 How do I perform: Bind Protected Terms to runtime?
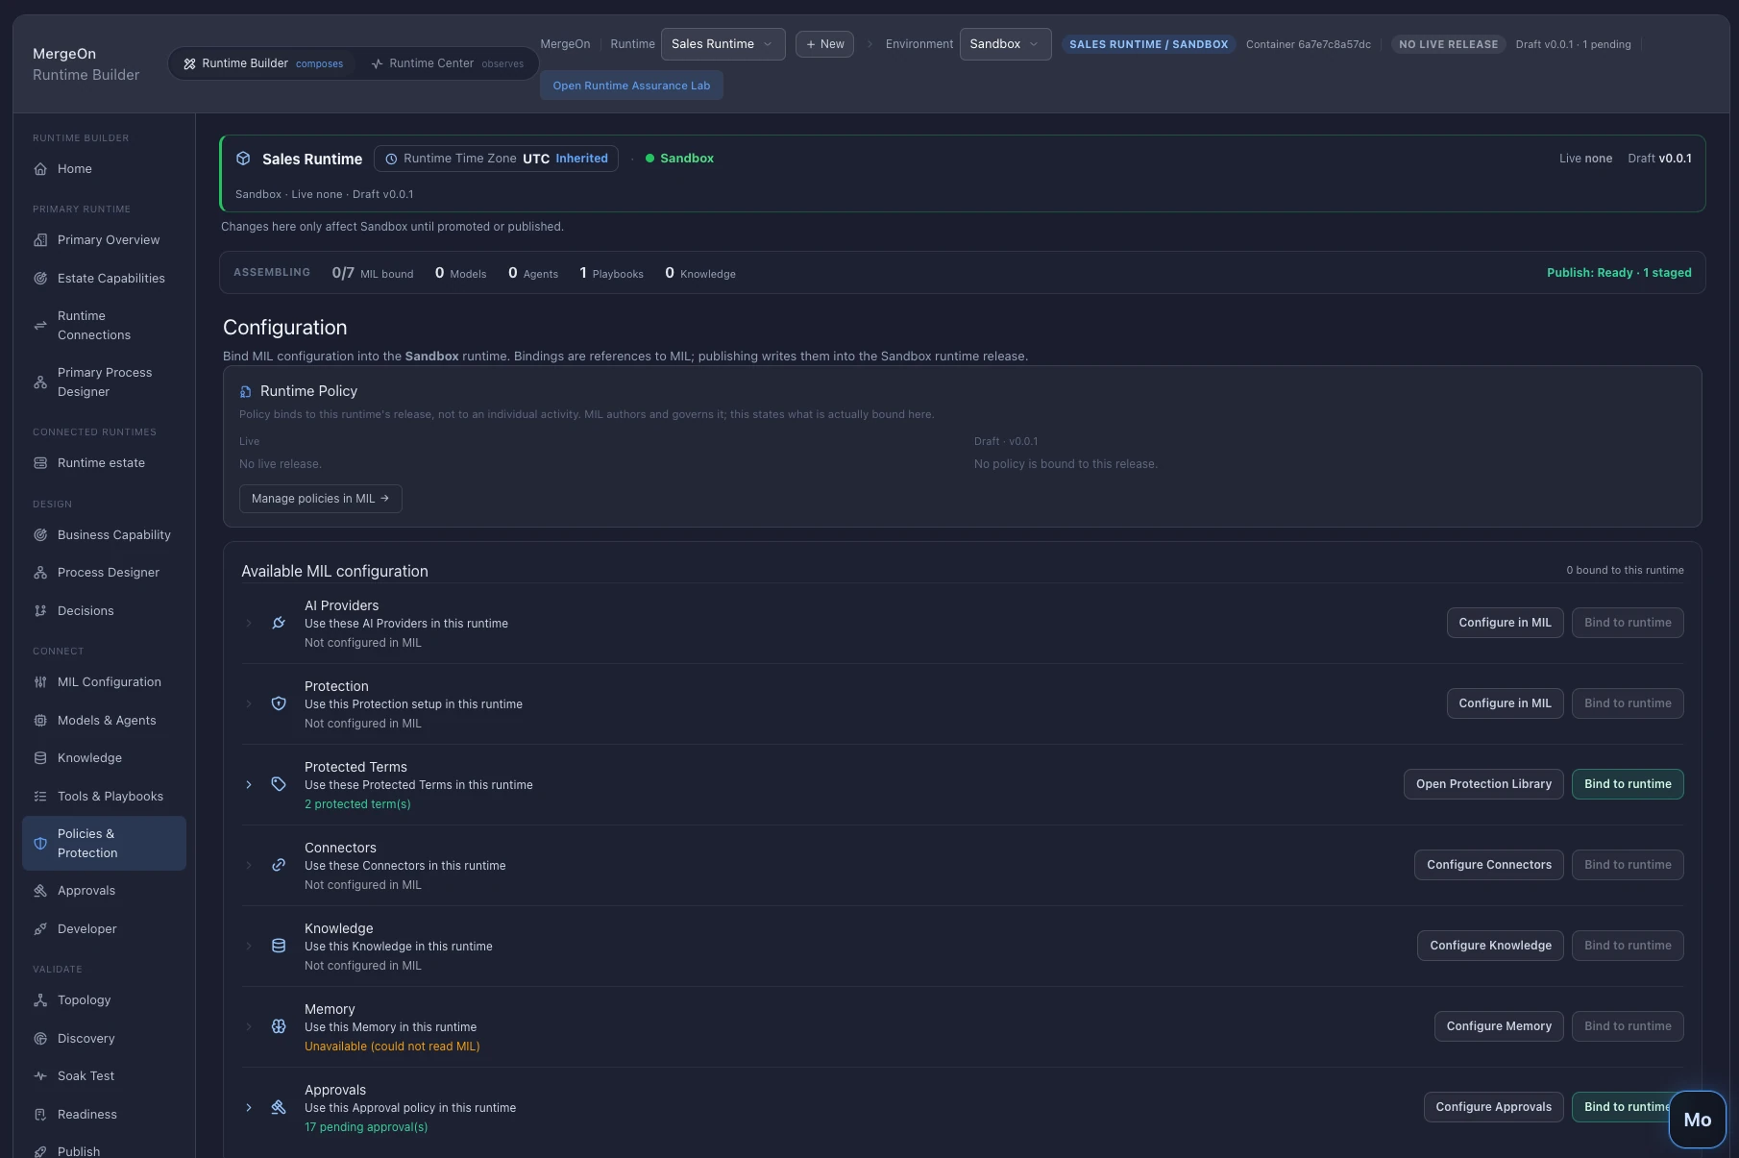1628,784
